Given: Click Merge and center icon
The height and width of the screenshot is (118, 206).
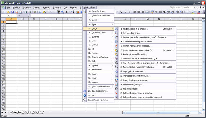Looking at the screenshot, I should click(x=147, y=12).
